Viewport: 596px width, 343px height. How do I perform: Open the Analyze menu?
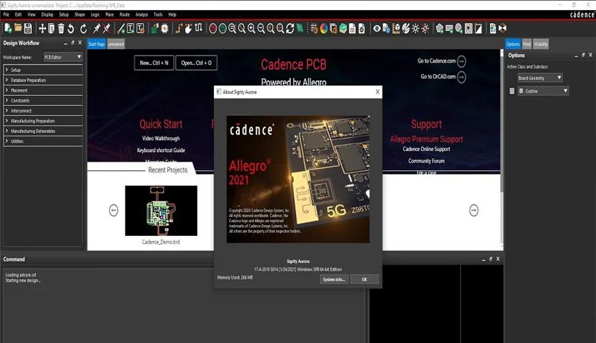click(142, 14)
